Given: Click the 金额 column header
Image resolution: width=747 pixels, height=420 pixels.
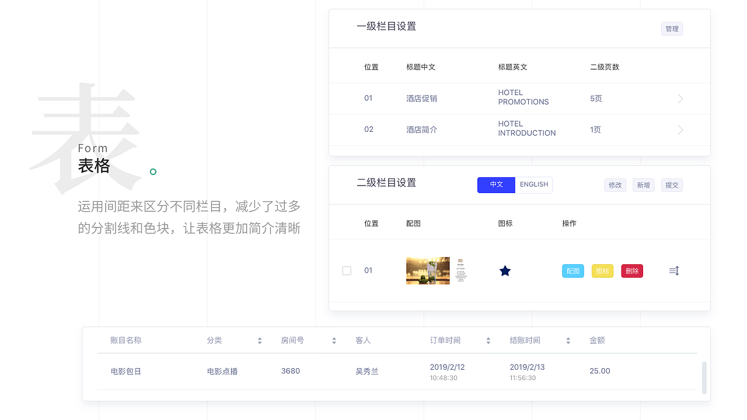Looking at the screenshot, I should pos(597,340).
